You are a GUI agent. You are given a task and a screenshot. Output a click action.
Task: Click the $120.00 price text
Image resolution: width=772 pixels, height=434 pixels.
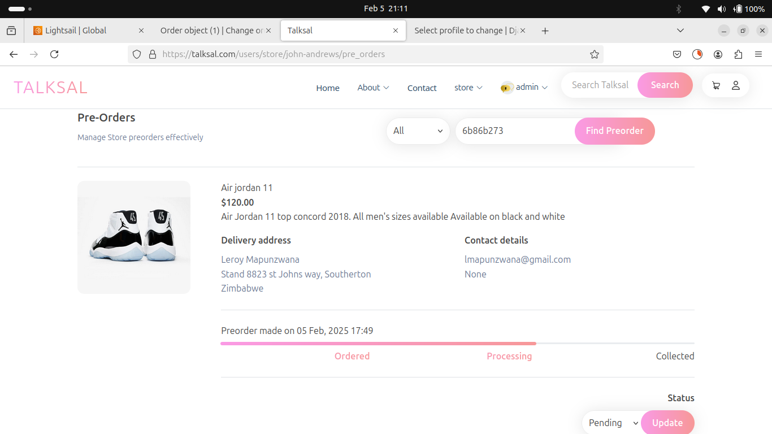click(237, 202)
